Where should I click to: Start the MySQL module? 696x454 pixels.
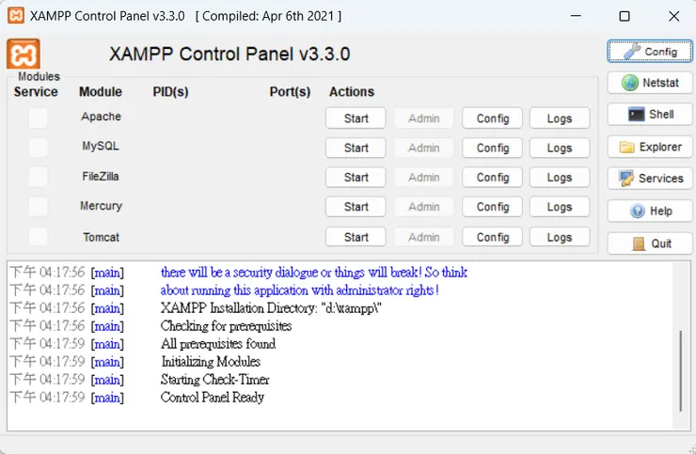coord(356,148)
